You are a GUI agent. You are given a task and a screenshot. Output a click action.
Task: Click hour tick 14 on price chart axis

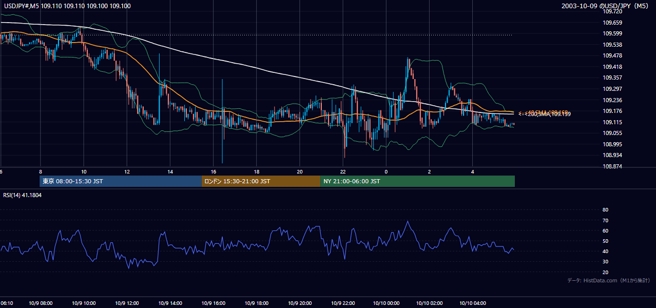pos(170,171)
